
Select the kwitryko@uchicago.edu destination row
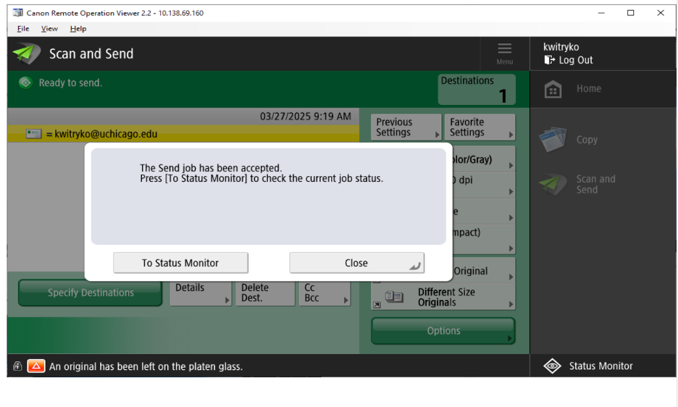[x=181, y=134]
